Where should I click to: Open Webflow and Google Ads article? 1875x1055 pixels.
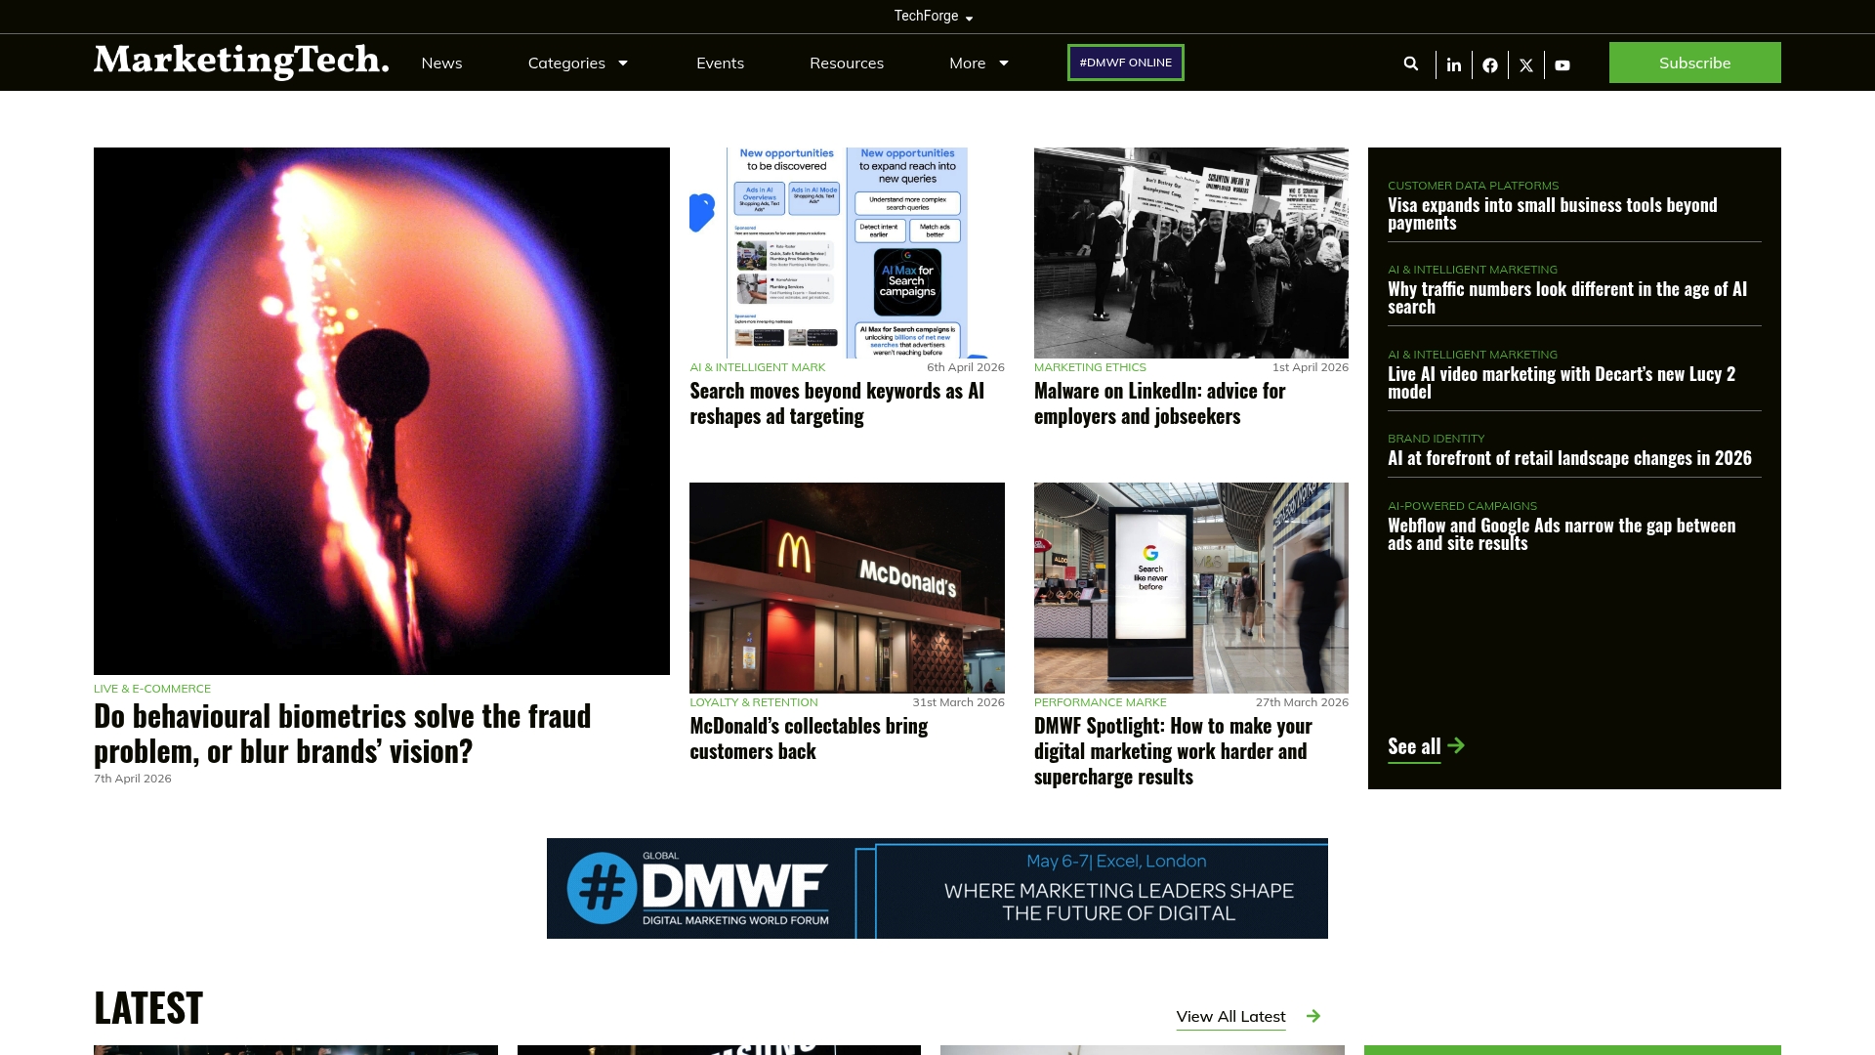1562,534
